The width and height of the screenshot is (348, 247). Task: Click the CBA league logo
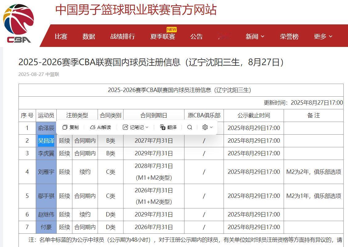point(18,23)
